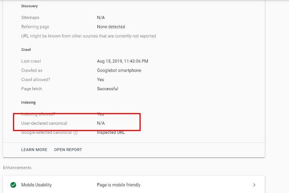Select the "Googlebot smartphone" crawled-as value
The image size is (289, 193).
point(119,70)
